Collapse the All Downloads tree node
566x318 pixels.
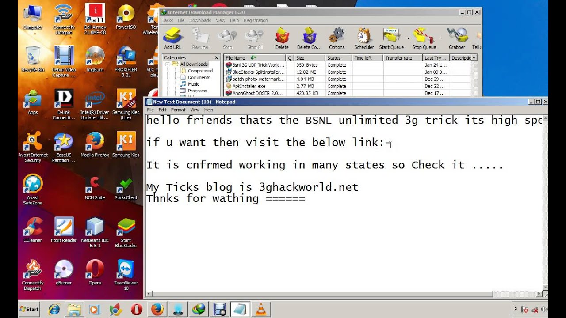168,64
